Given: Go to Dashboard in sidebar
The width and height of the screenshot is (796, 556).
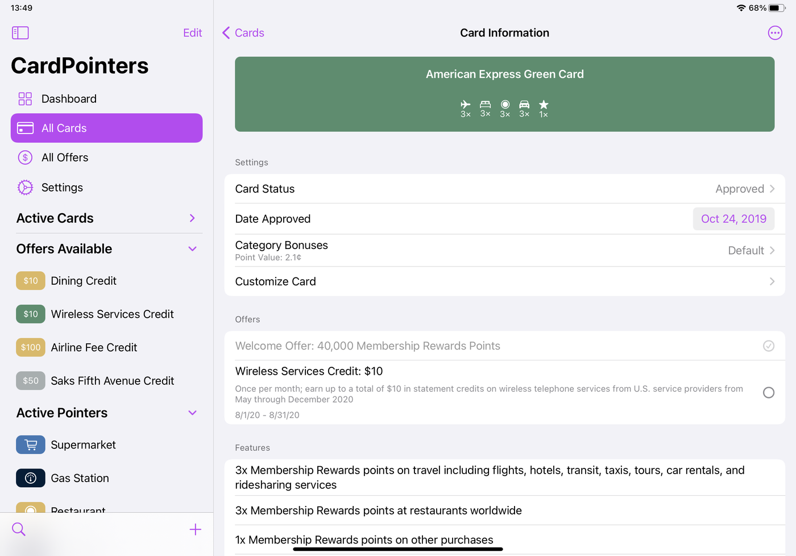Looking at the screenshot, I should point(107,99).
